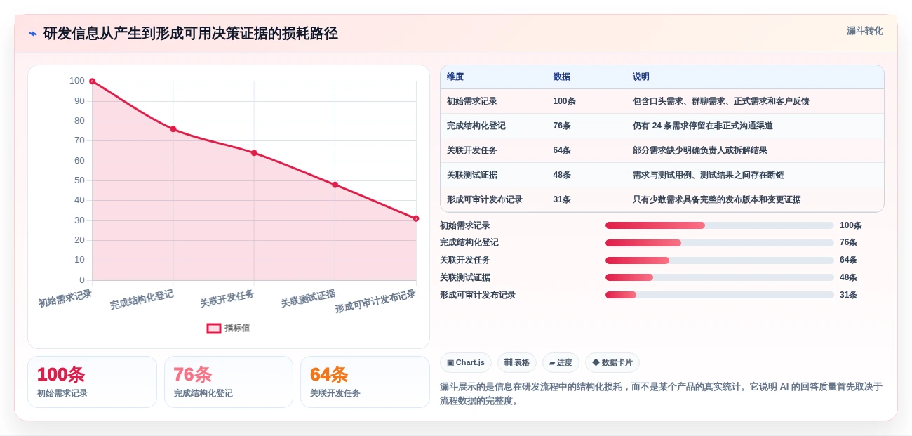Click the 数据卡片 tag chip
This screenshot has height=436, width=912.
click(612, 362)
